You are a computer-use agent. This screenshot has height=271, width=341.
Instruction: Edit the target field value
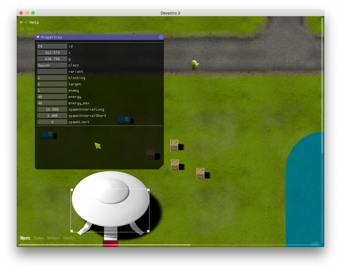pyautogui.click(x=52, y=84)
